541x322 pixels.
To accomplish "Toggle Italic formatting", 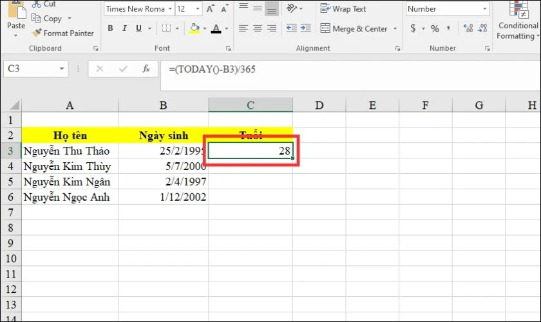I will coord(124,28).
